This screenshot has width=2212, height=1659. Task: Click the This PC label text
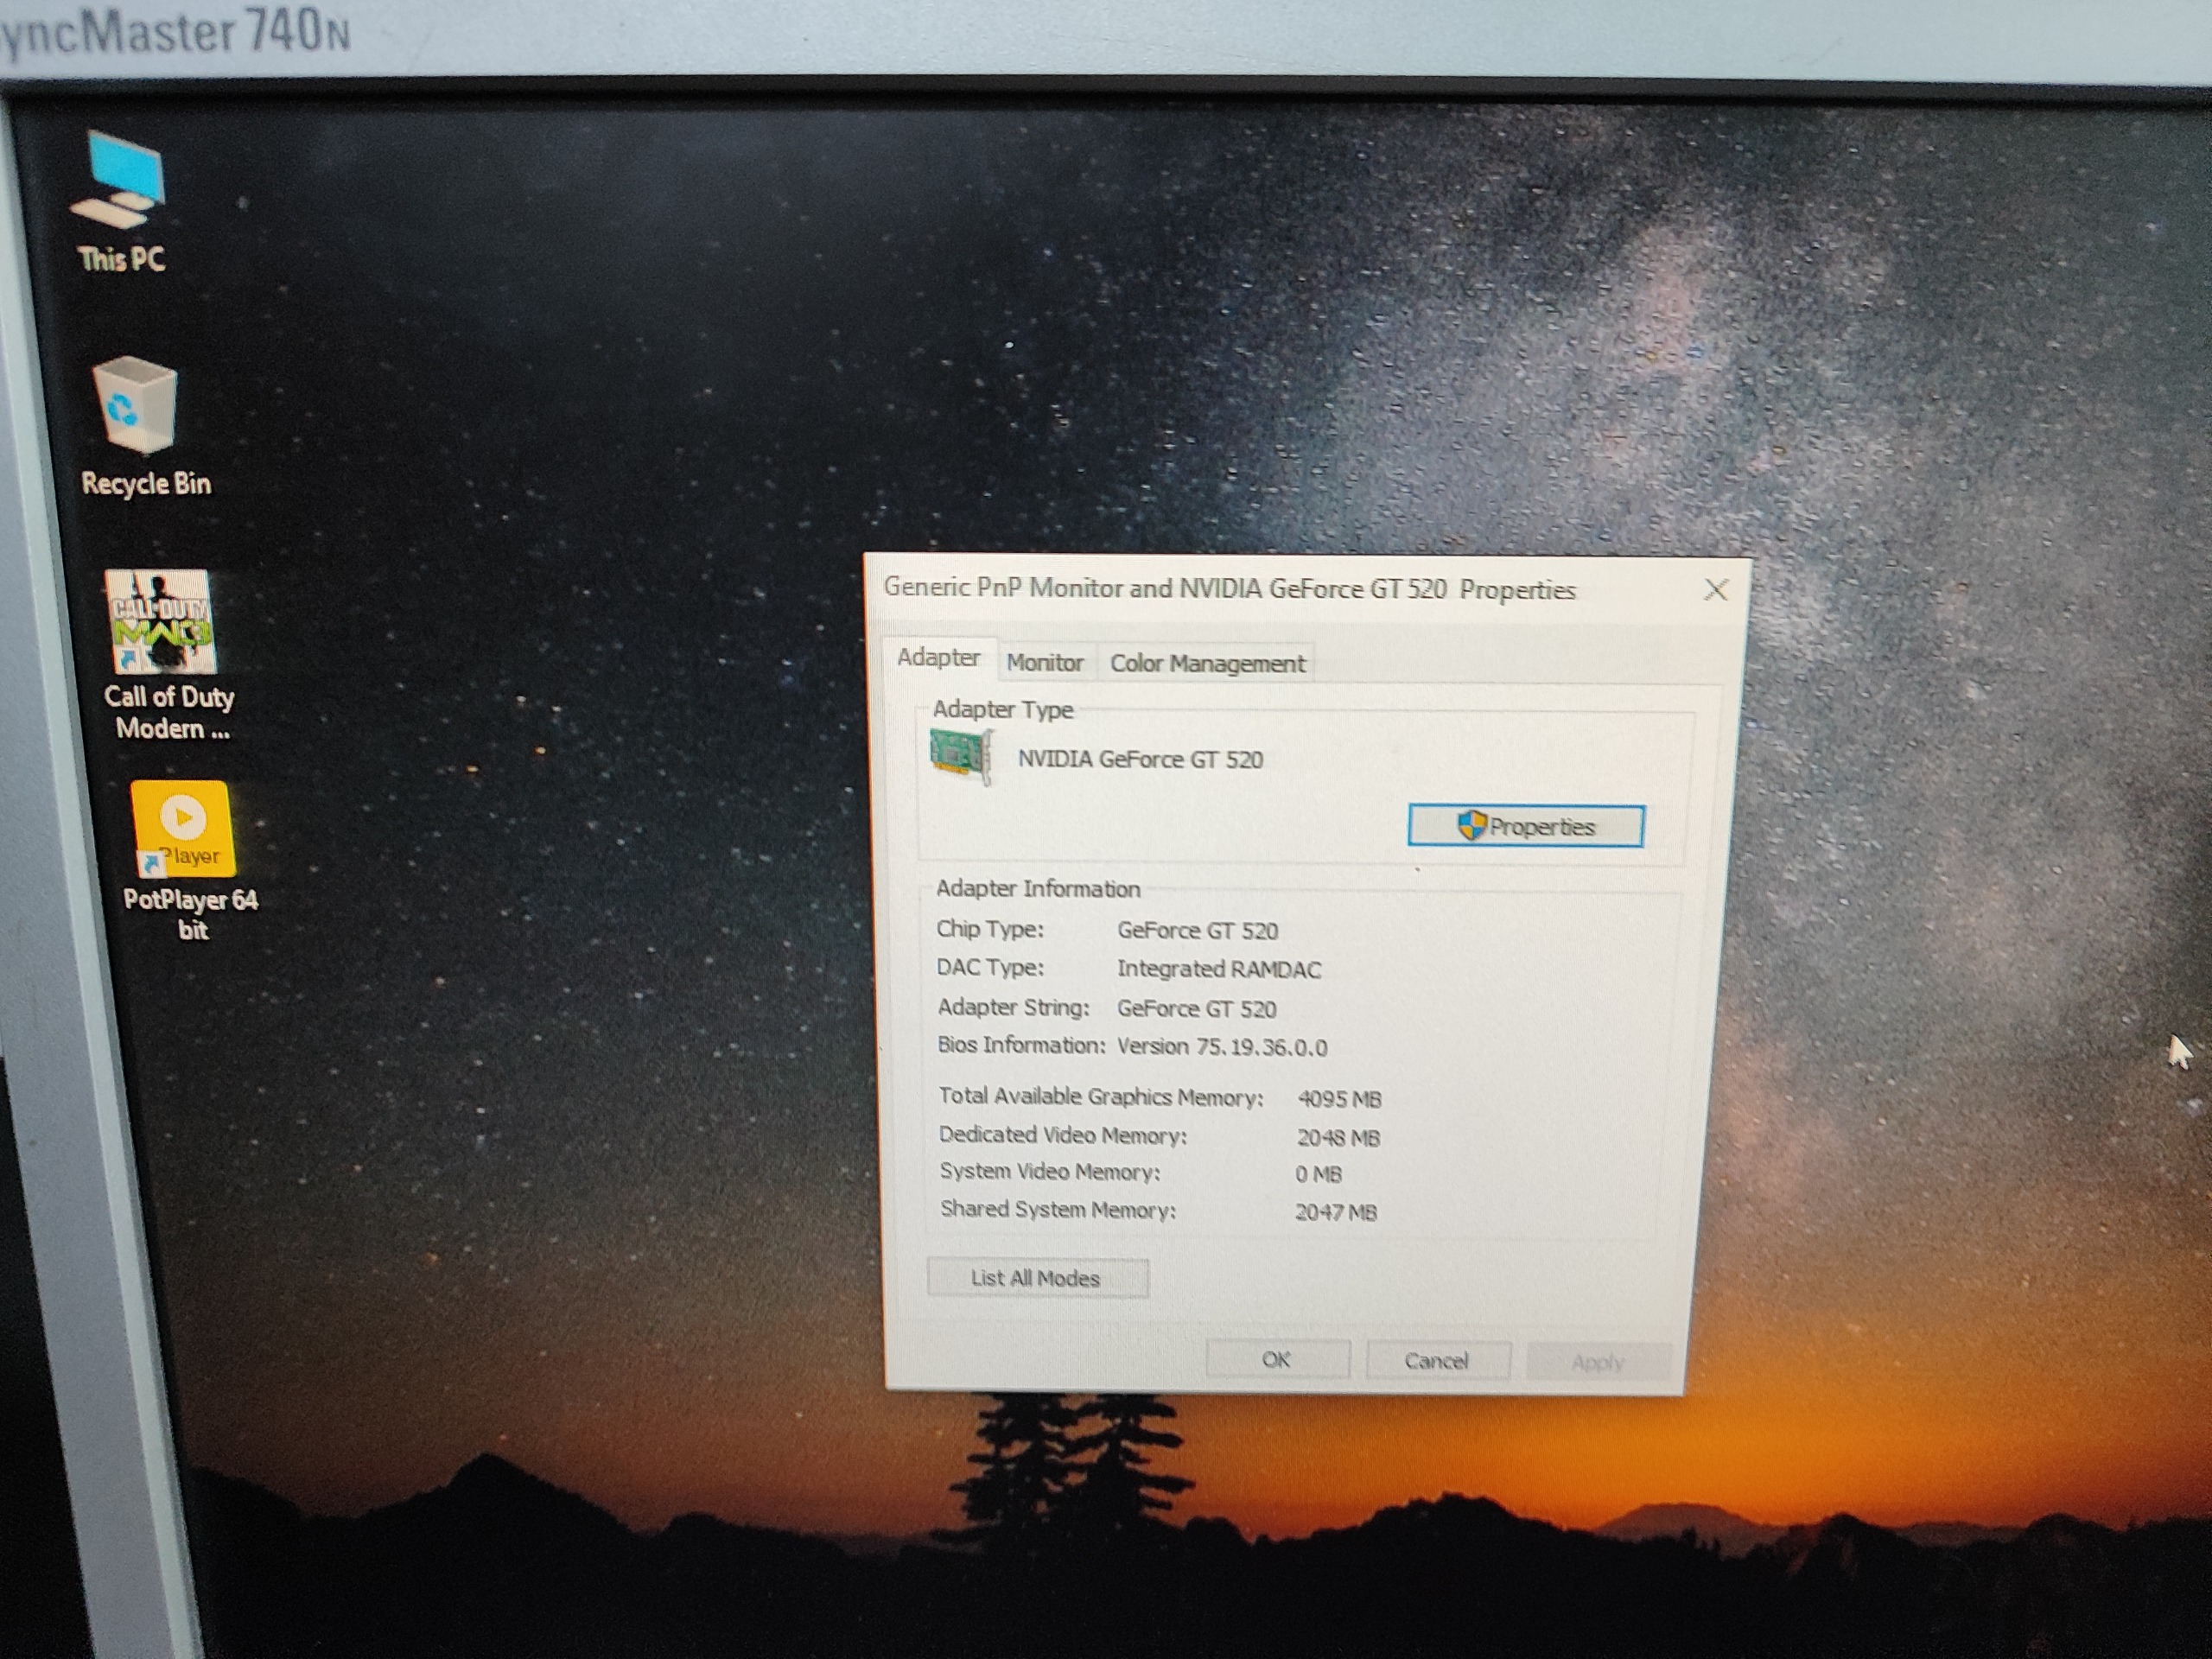(121, 259)
